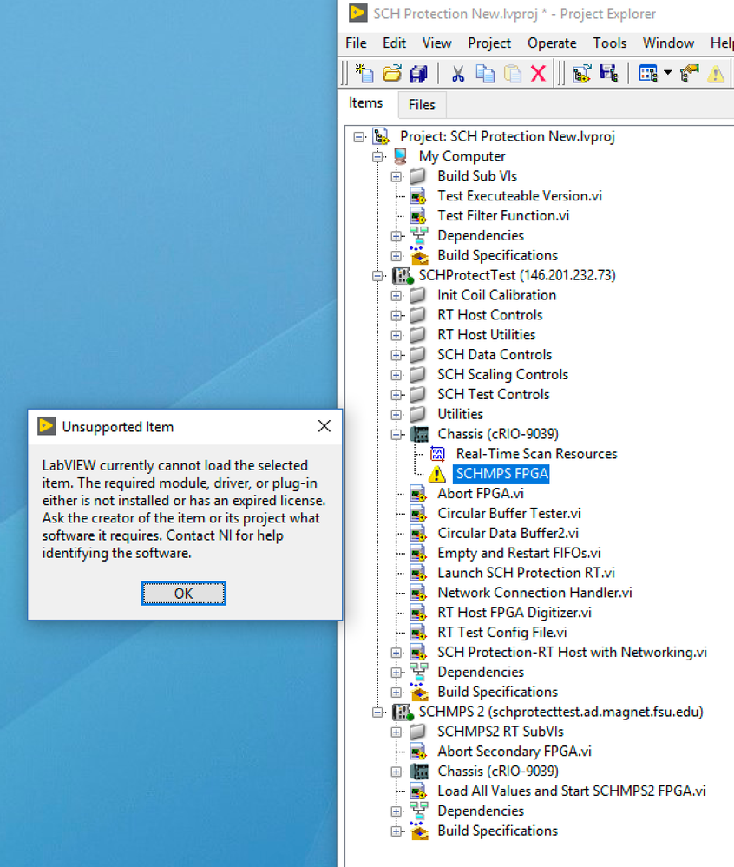Select SCH Scaling Controls folder label
The height and width of the screenshot is (867, 734).
tap(503, 375)
